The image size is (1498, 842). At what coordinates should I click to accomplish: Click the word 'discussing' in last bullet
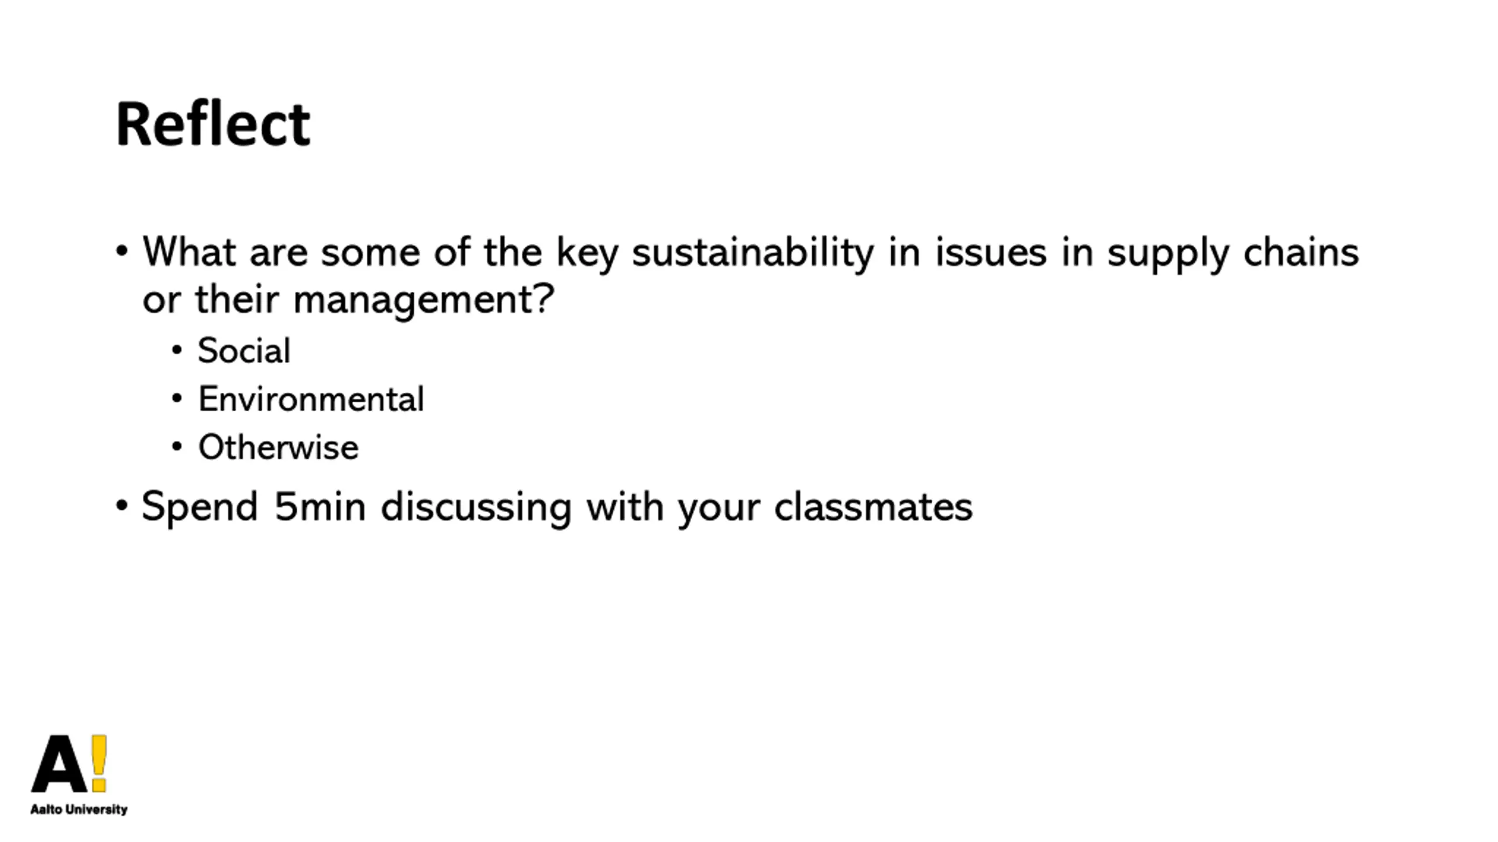tap(476, 506)
